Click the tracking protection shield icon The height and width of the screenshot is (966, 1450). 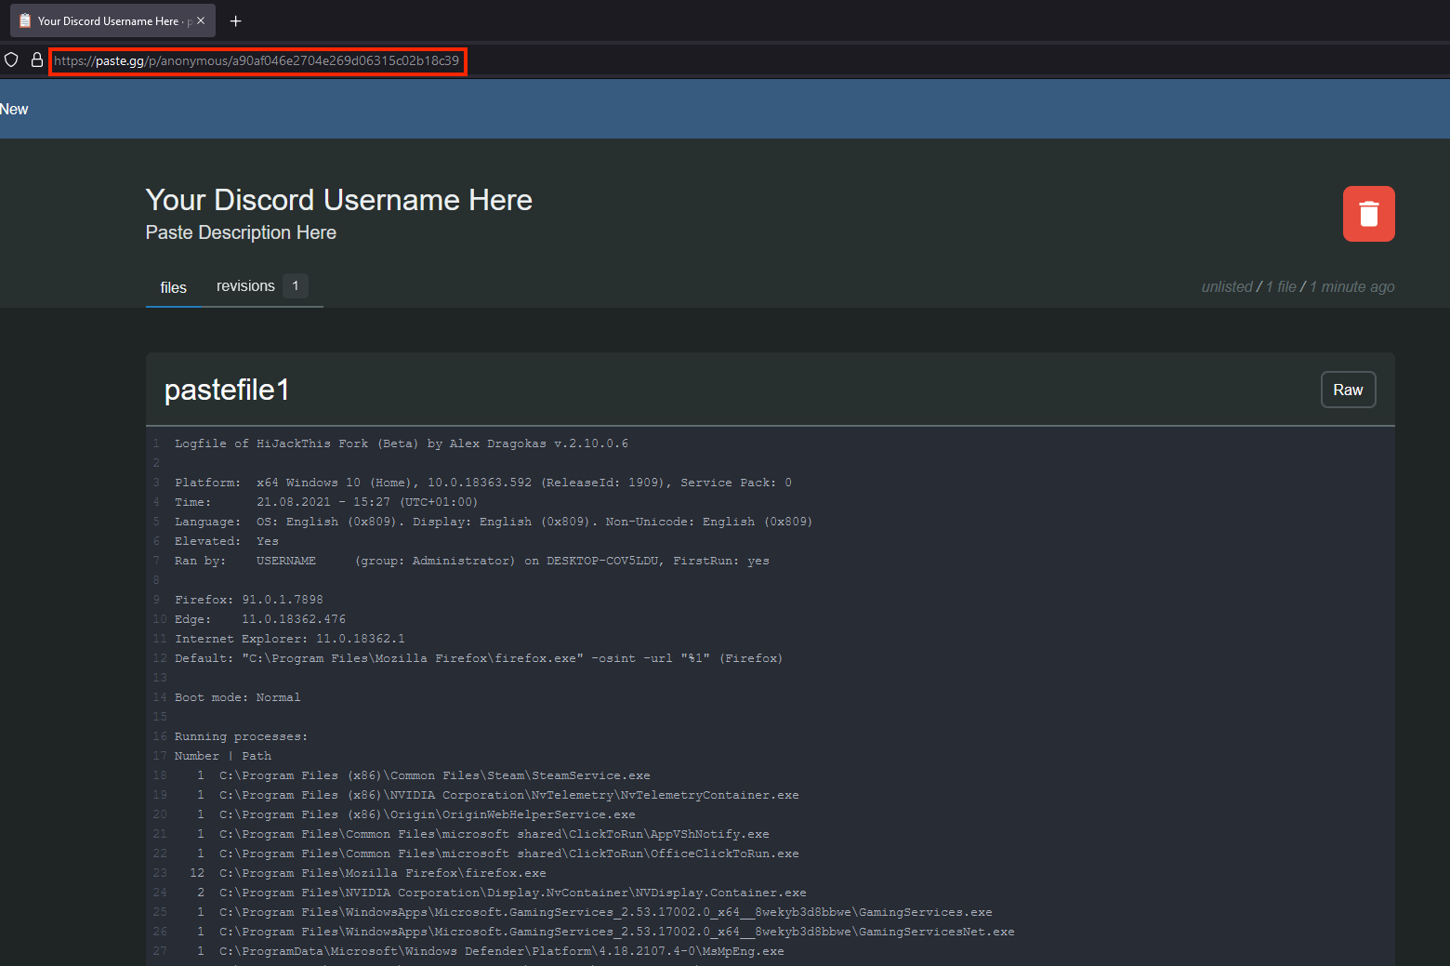[x=12, y=60]
